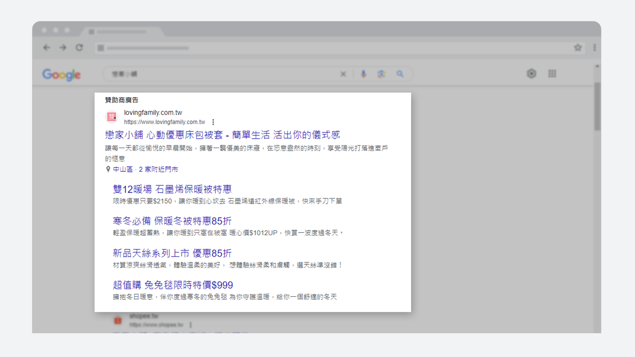Viewport: 635px width, 357px height.
Task: Open the 雙12暖場 石墨烯保暖被特惠 sitelink
Action: click(172, 189)
